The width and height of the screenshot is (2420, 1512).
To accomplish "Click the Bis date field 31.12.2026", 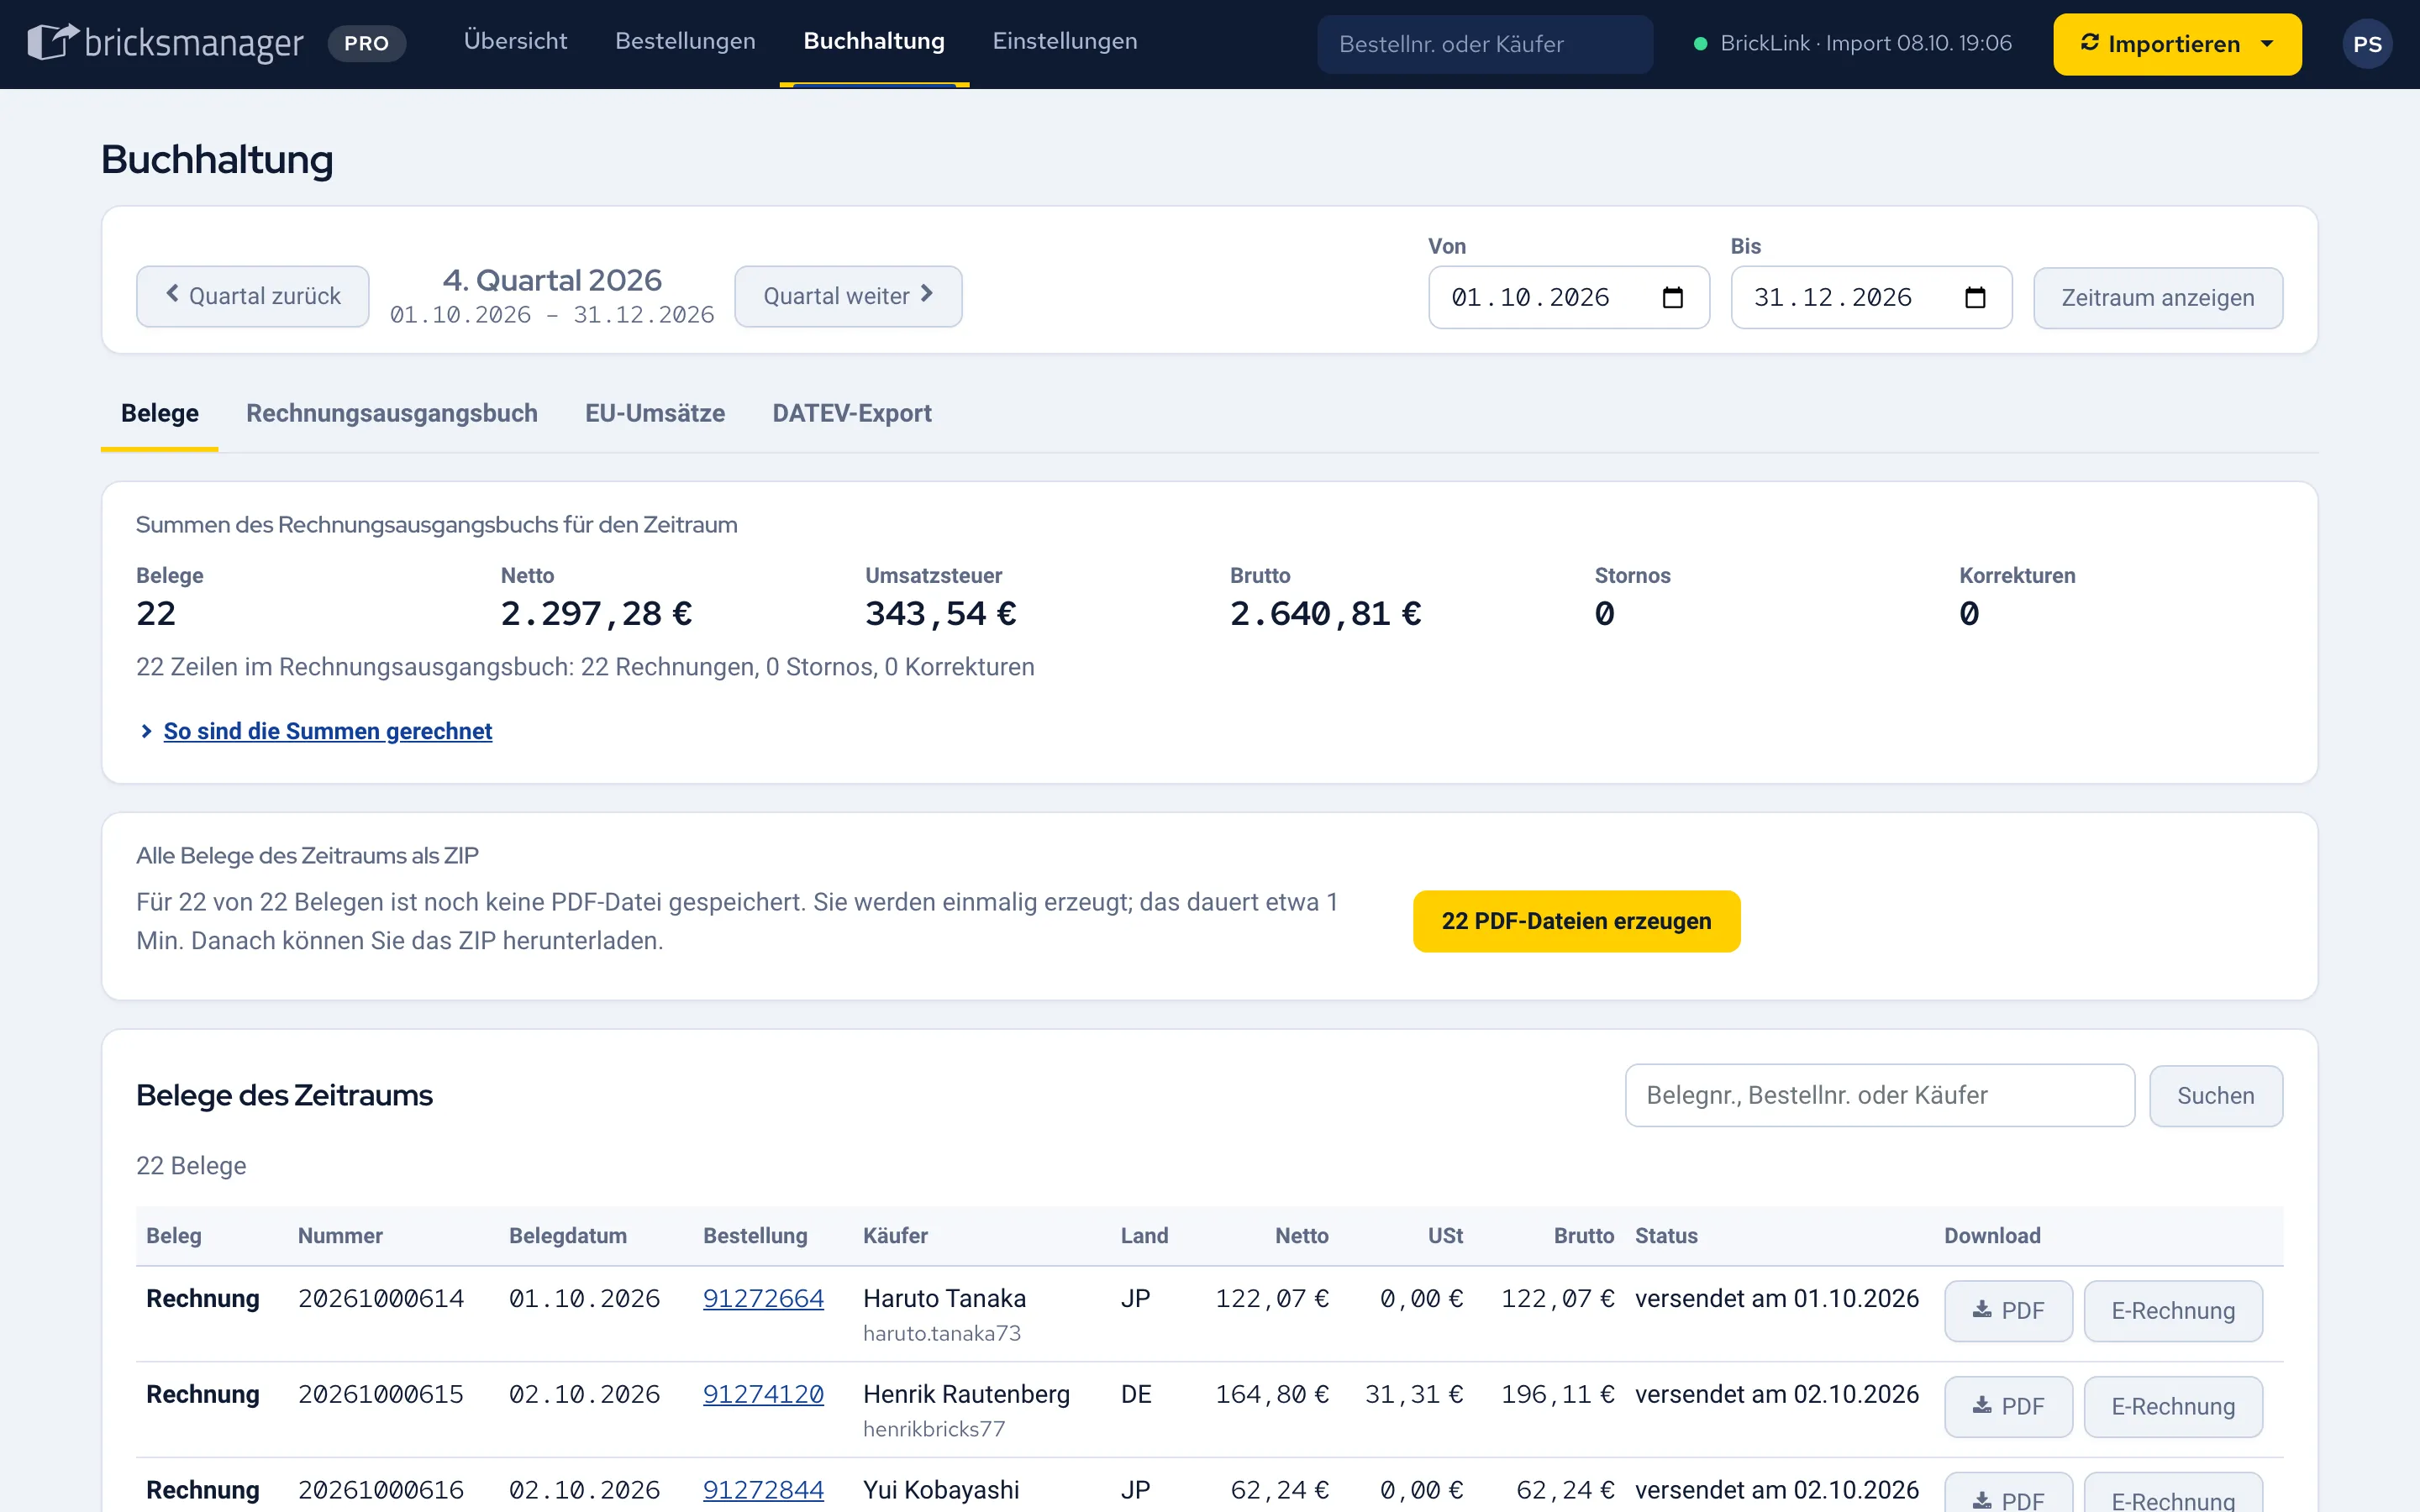I will (x=1871, y=297).
